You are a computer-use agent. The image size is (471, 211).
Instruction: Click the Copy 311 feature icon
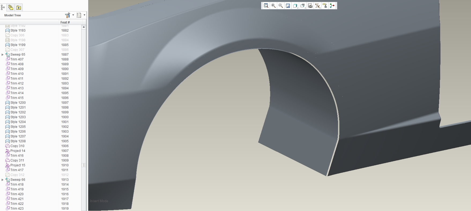tap(8, 160)
